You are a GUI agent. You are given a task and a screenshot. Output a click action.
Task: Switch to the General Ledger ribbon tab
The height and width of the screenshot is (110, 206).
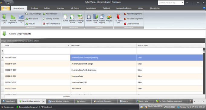19,8
